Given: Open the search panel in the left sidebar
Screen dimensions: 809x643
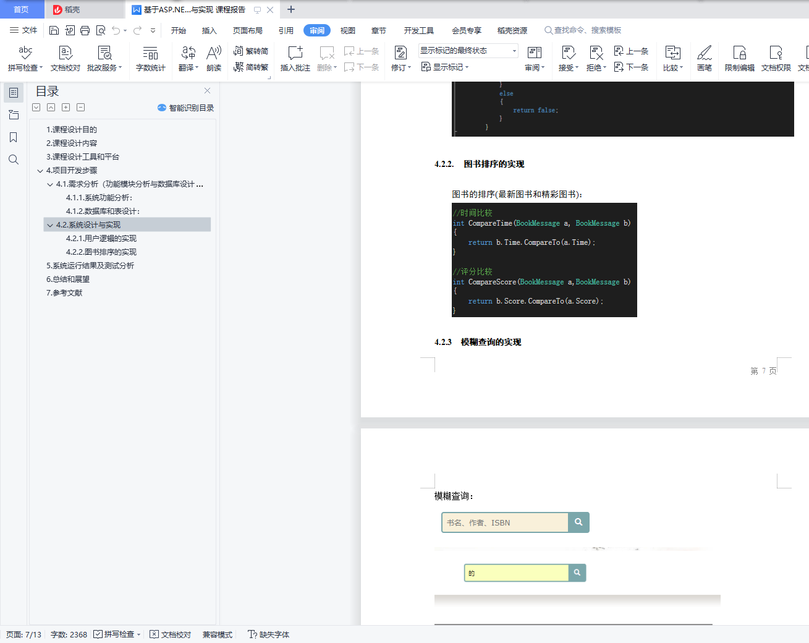Looking at the screenshot, I should tap(14, 160).
